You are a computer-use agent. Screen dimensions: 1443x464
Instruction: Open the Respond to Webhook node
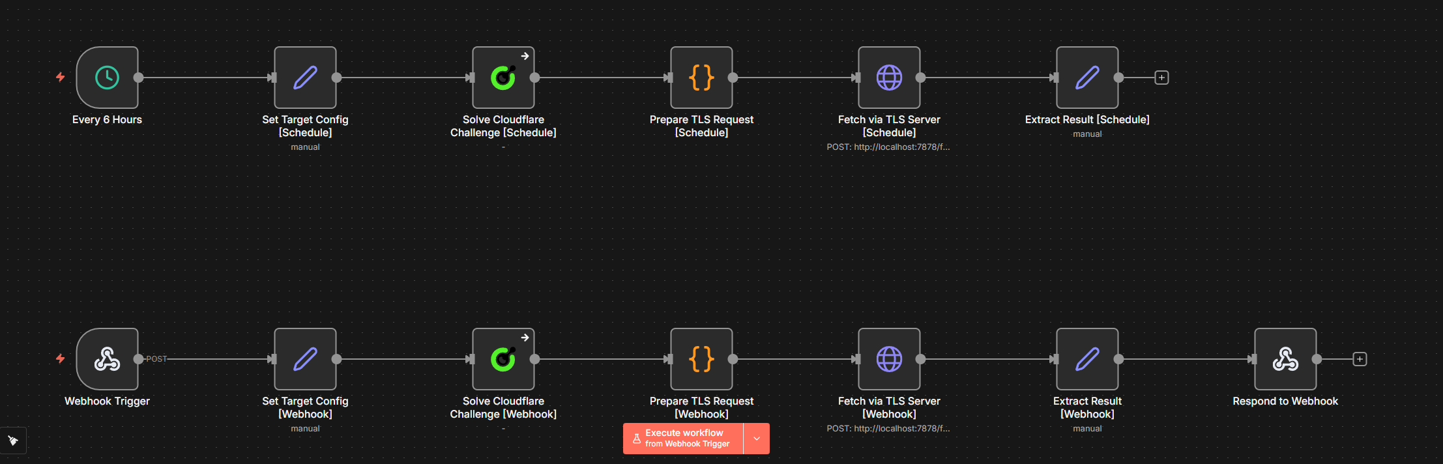click(x=1285, y=359)
